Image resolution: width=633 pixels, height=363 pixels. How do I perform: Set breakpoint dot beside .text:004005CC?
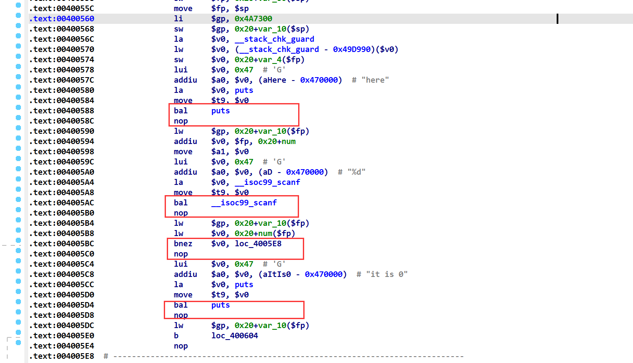pyautogui.click(x=18, y=281)
